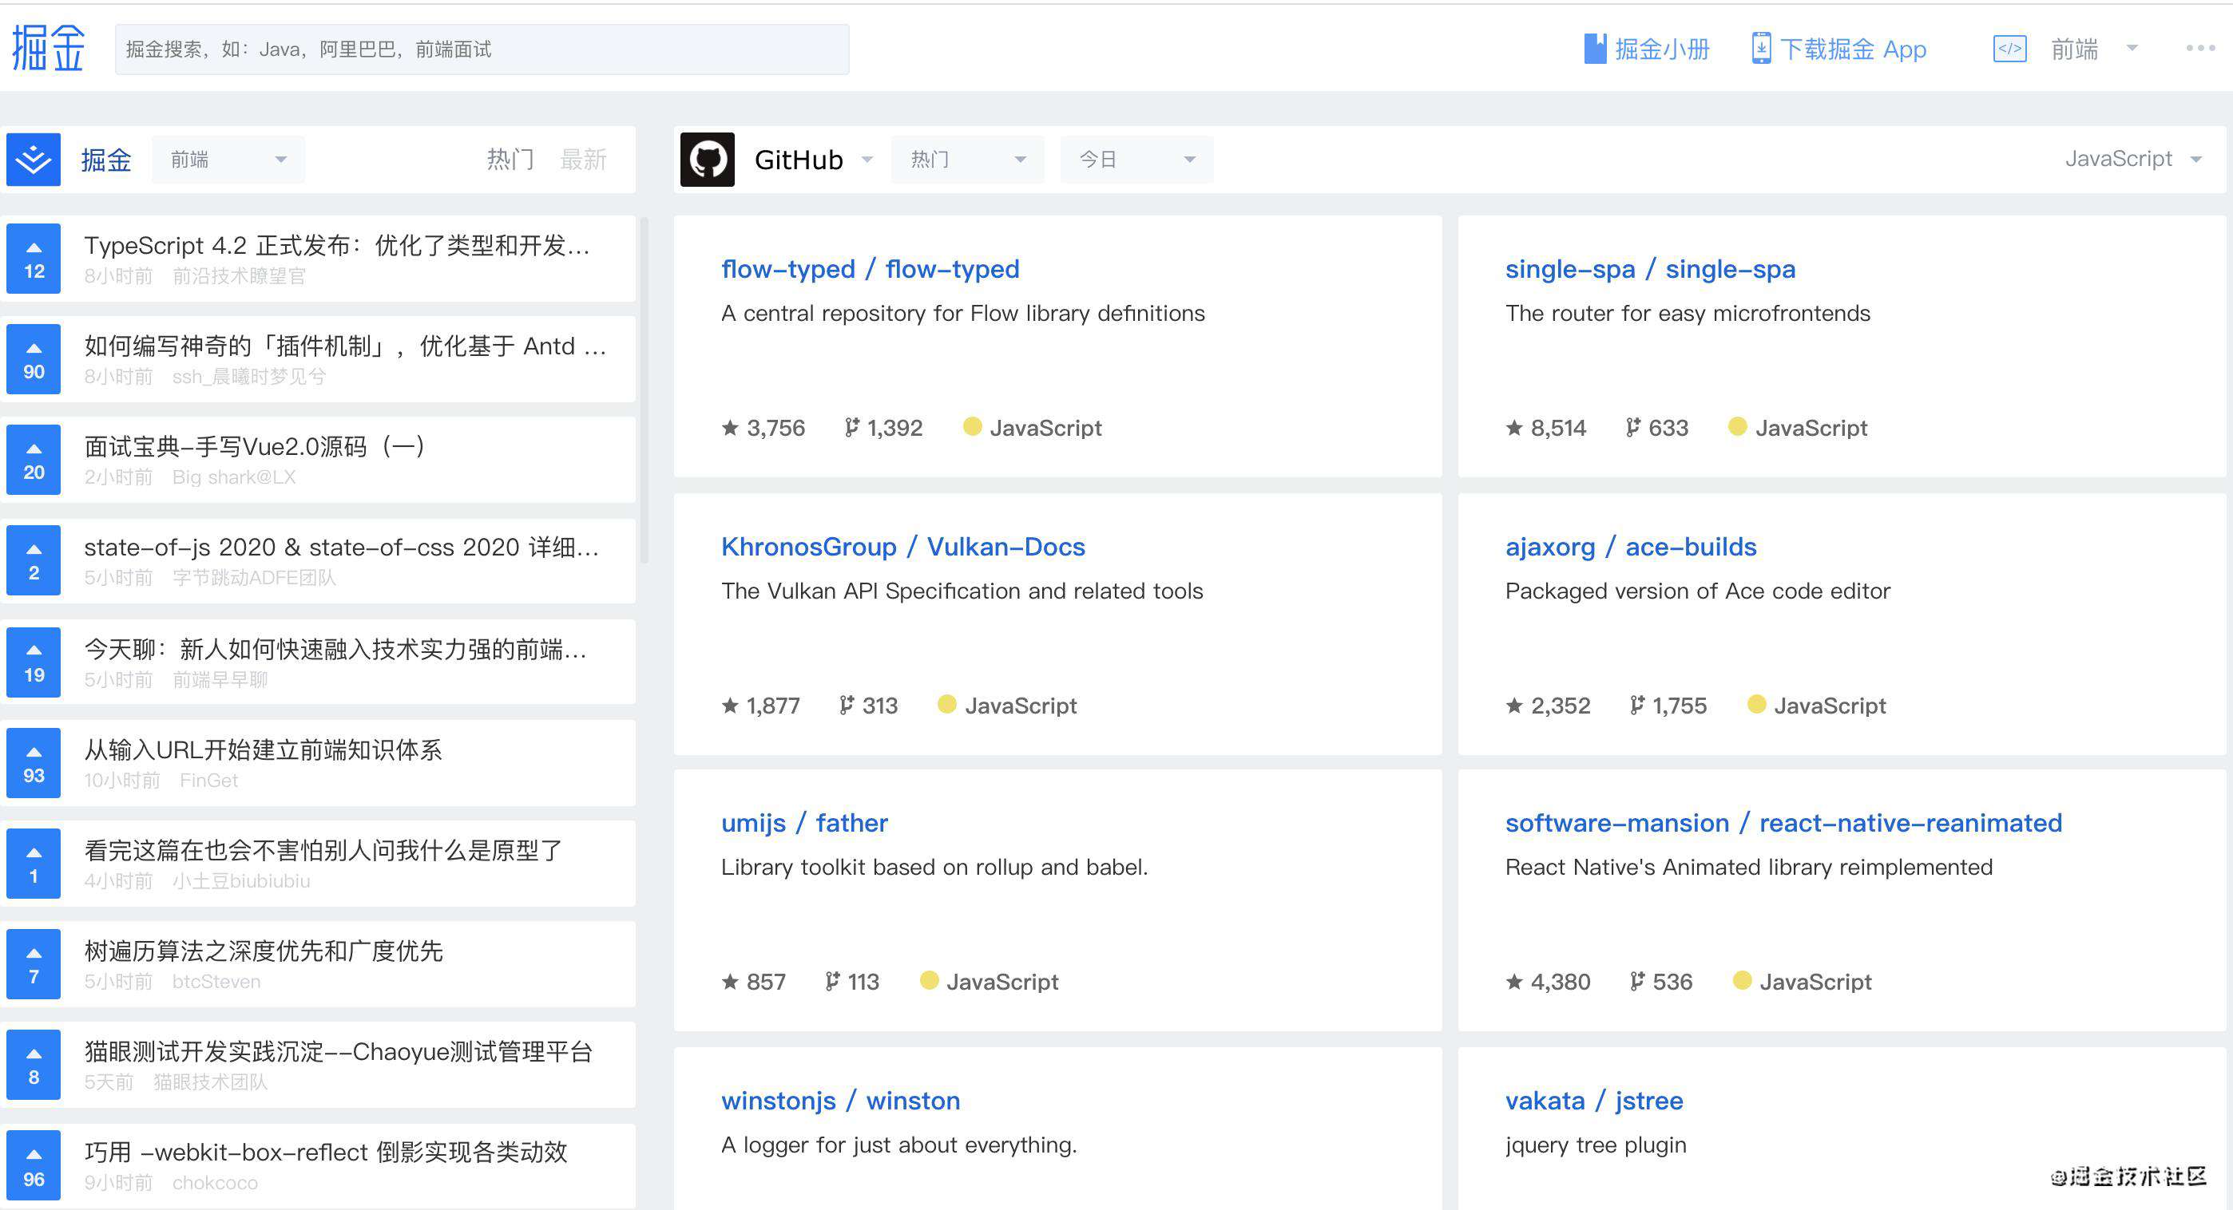Open the 猫眼测试开发实践沉淀 article title
Screen dimensions: 2233x1210
coord(339,1051)
